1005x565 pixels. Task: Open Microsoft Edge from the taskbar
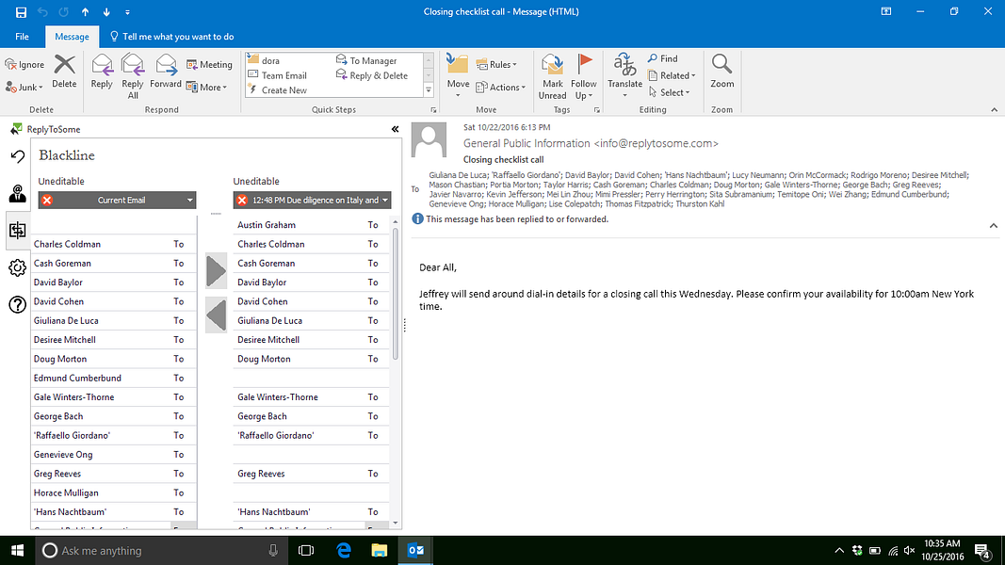pyautogui.click(x=344, y=550)
